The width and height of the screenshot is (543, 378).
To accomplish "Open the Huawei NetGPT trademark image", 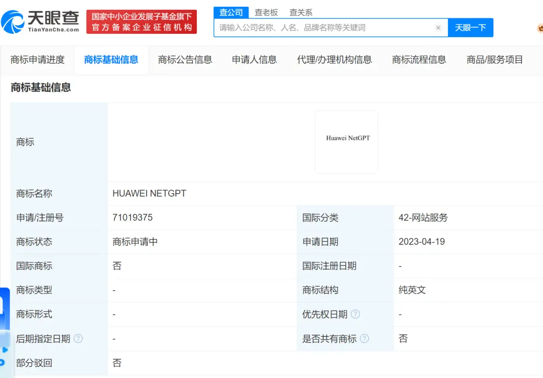I will tap(347, 141).
